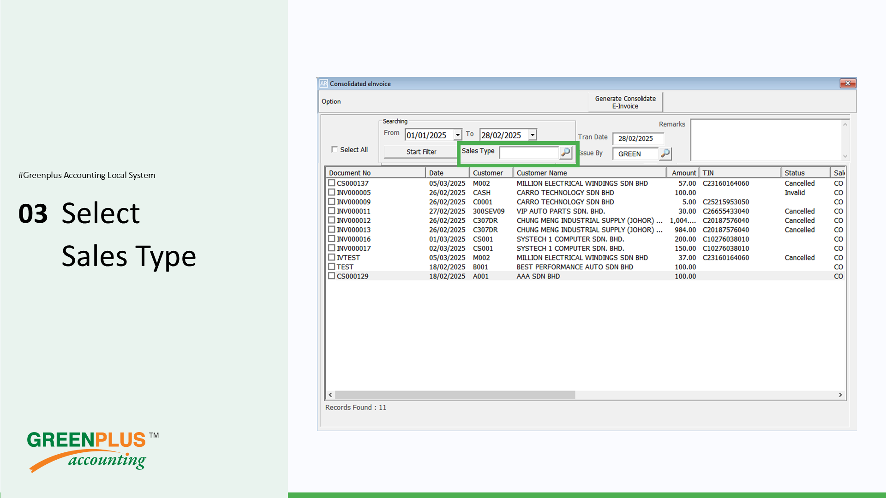Click the Start Filter button
Image resolution: width=886 pixels, height=498 pixels.
coord(421,152)
